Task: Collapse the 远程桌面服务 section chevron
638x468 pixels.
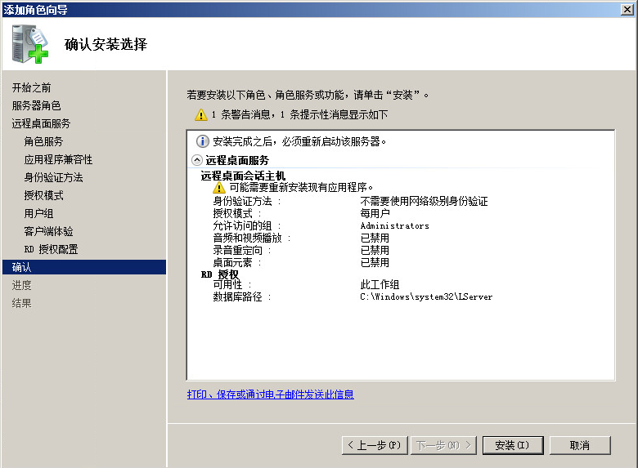Action: pyautogui.click(x=197, y=160)
